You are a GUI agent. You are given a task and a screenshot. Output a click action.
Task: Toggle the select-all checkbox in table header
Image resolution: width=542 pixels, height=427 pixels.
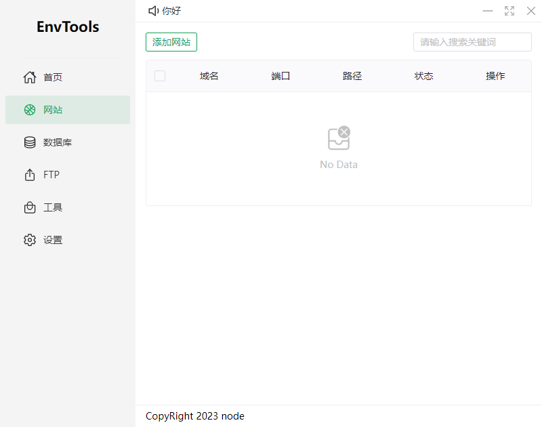160,76
